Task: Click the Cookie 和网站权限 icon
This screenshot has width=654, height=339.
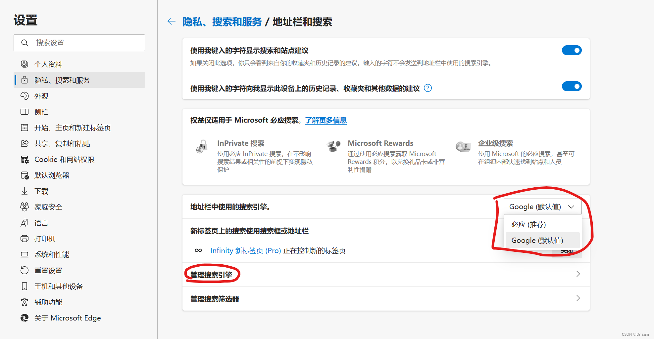Action: [x=25, y=159]
